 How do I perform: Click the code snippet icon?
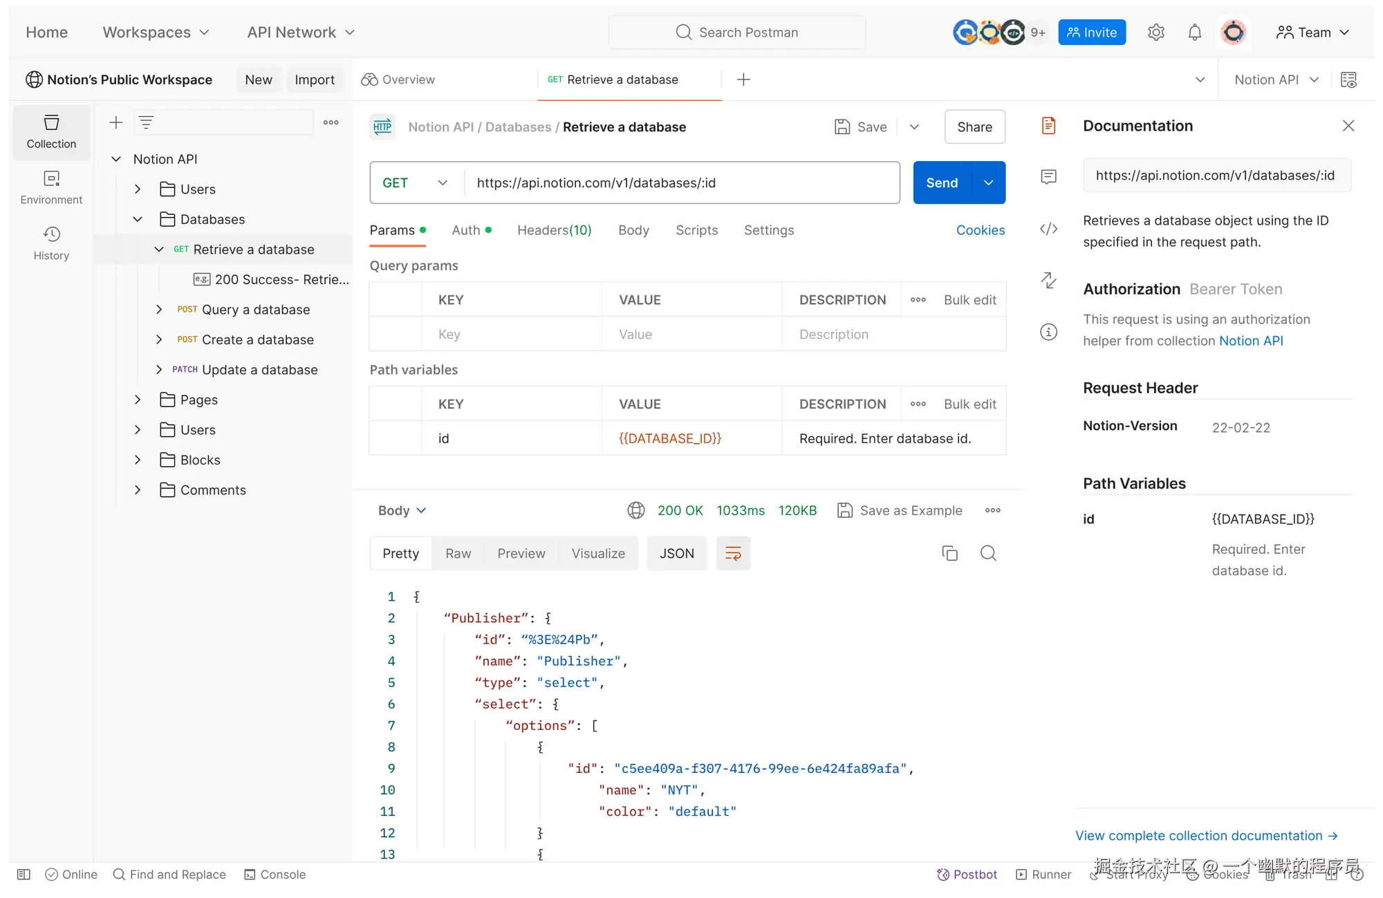click(1048, 229)
